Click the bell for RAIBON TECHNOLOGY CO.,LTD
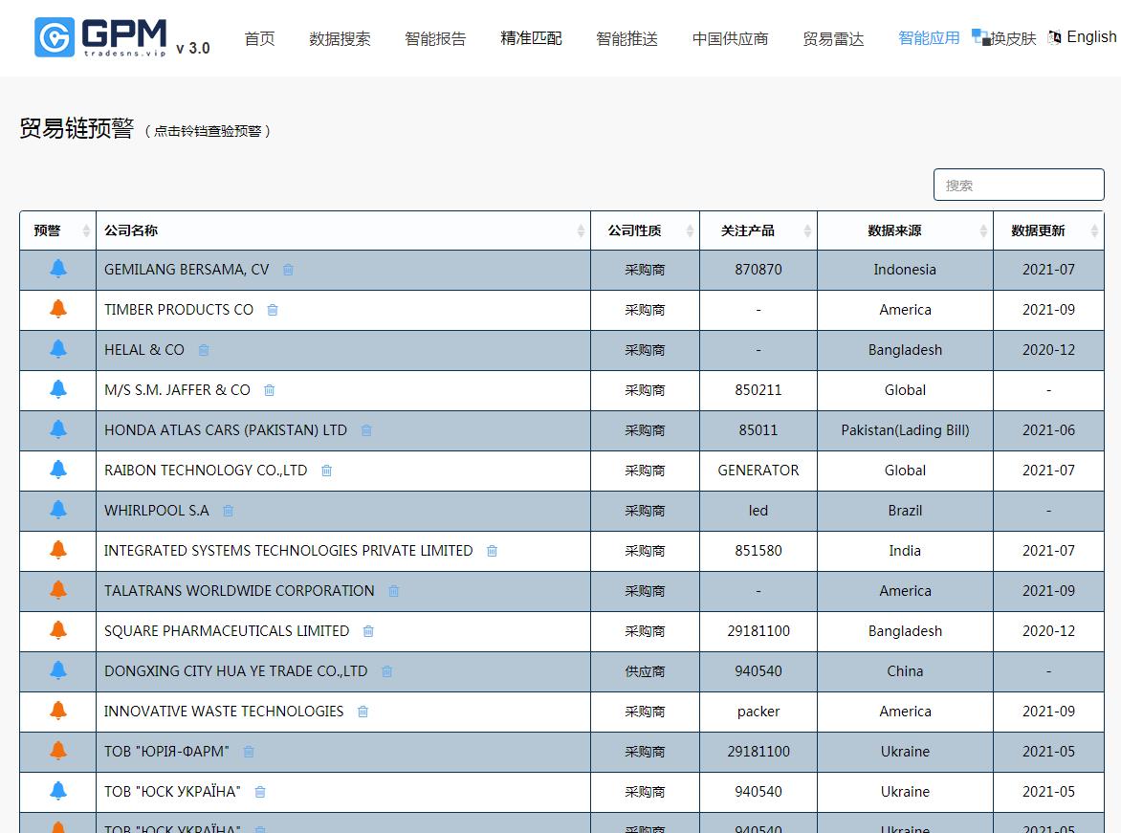 coord(58,469)
